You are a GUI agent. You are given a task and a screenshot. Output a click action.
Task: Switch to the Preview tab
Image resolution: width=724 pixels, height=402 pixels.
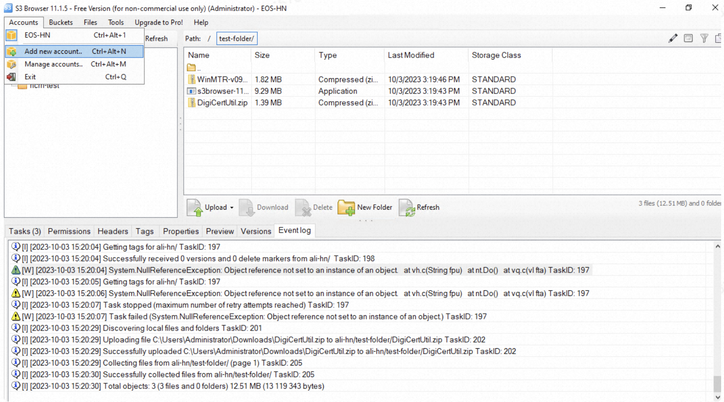coord(220,231)
